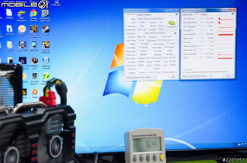Viewport: 247px width, 163px height.
Task: Click the BIOS Version field
Action: click(x=155, y=34)
